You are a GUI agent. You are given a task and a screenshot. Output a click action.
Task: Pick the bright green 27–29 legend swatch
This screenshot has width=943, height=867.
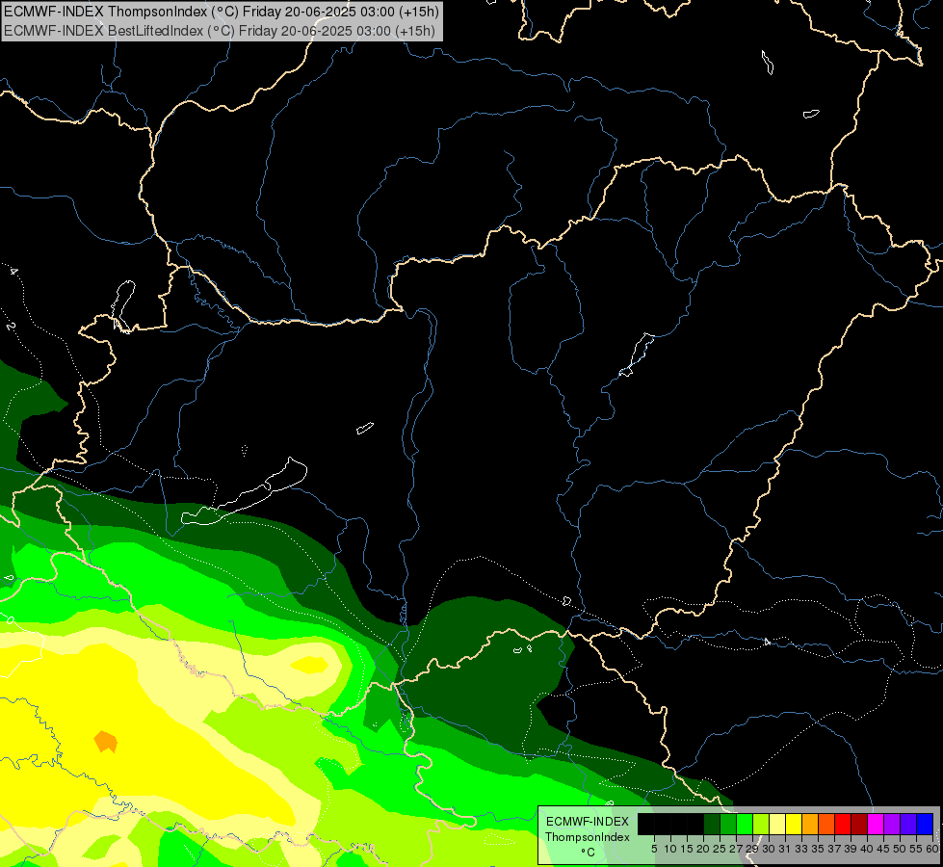745,824
